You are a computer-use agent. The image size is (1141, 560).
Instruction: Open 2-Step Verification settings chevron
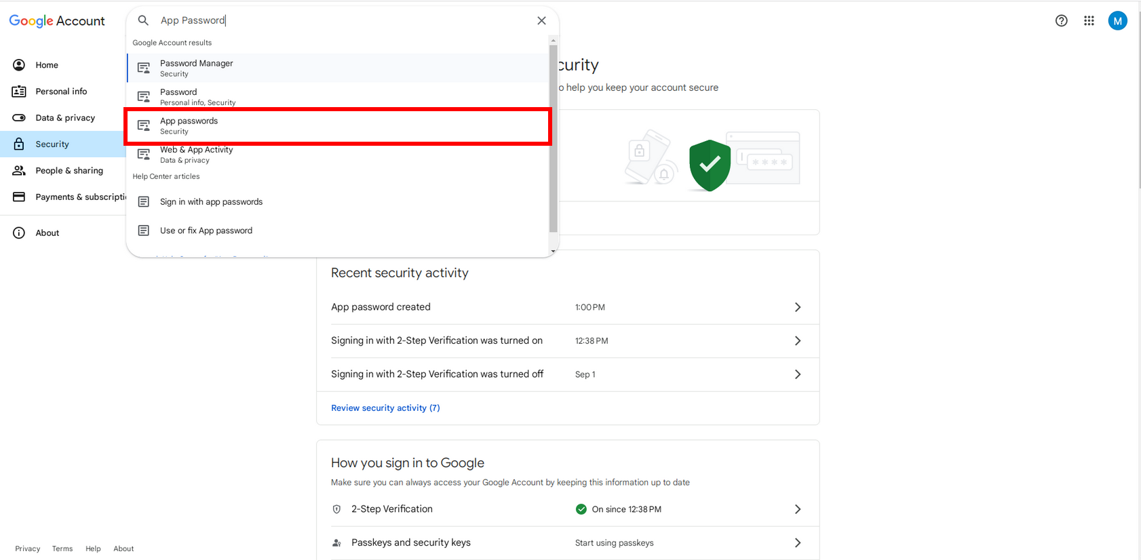797,509
